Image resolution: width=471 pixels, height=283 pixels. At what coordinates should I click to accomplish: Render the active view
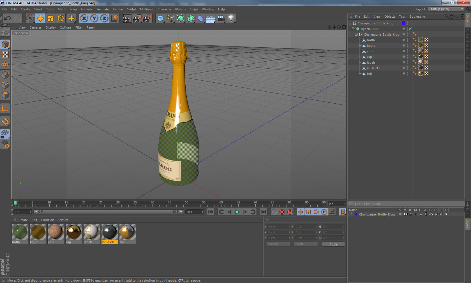click(x=127, y=18)
